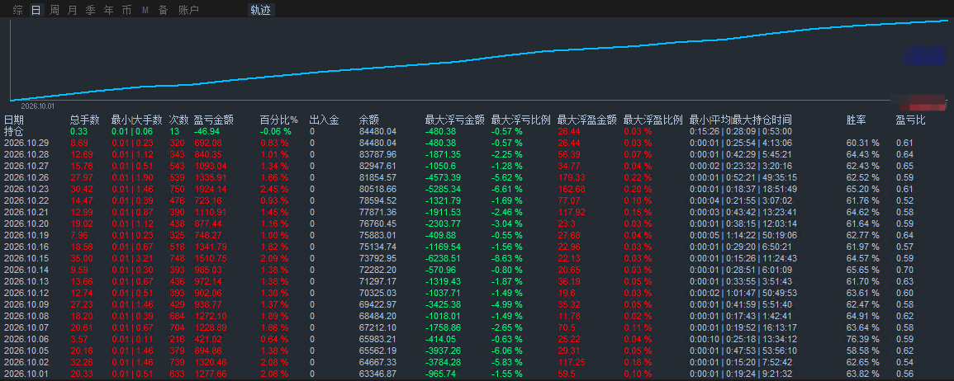
Task: Select the 2026.10.23 date row
Action: (x=477, y=189)
